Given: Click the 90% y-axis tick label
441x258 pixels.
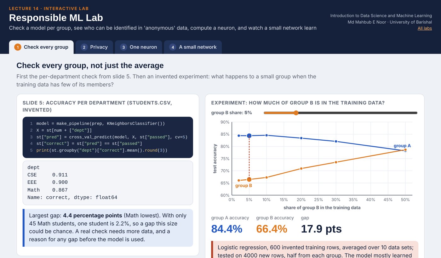Looking at the screenshot, I should 225,122.
